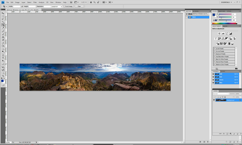242x145 pixels.
Task: Select the Eraser tool
Action: (x=3, y=43)
